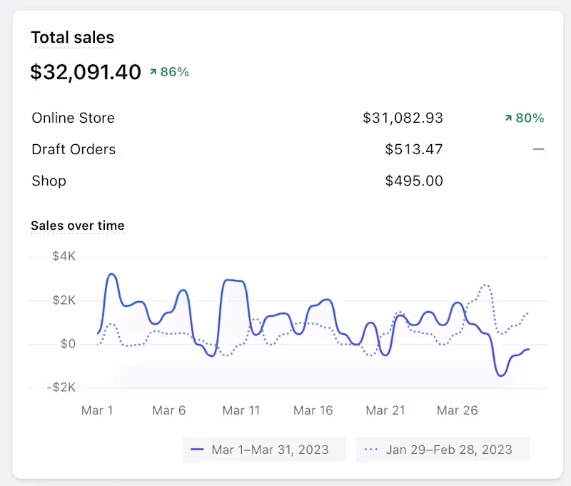Screen dimensions: 571x486
Task: Click the Draft Orders dash indicator
Action: (x=539, y=150)
